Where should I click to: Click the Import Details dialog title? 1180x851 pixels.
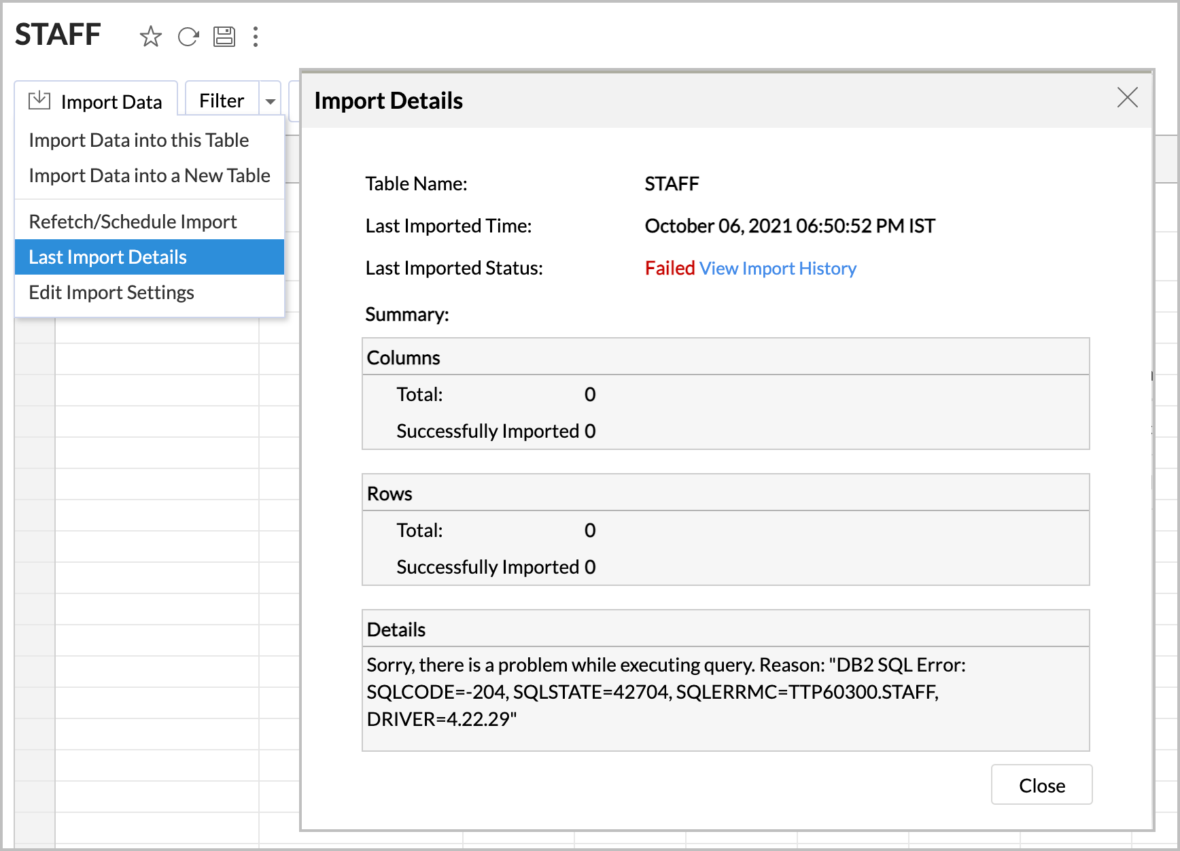click(x=388, y=101)
